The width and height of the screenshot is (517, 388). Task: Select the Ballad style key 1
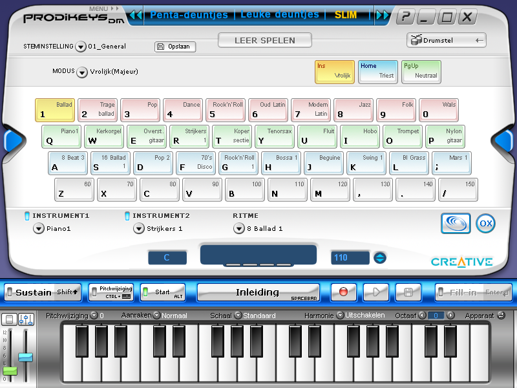click(x=55, y=110)
